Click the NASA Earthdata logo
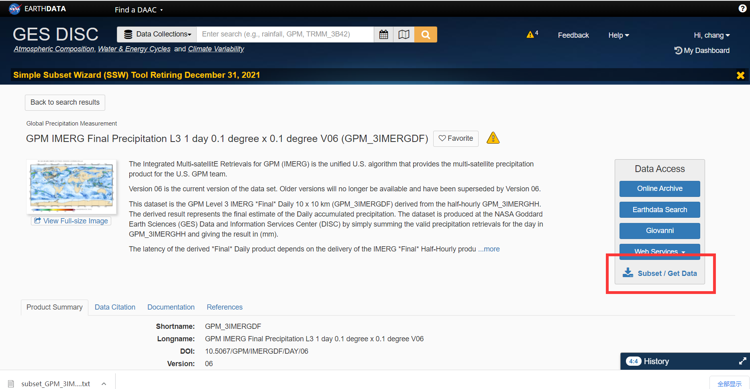 [x=37, y=9]
